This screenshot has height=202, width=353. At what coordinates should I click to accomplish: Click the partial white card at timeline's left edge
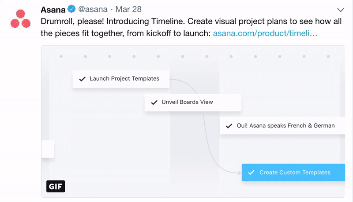pyautogui.click(x=48, y=149)
